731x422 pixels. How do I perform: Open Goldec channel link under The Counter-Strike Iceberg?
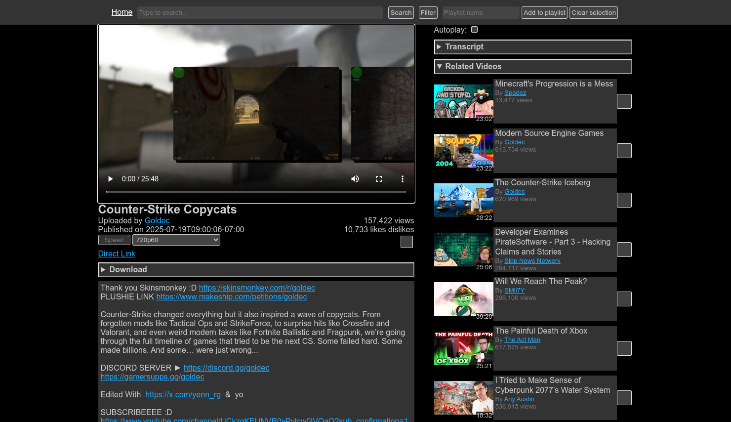click(515, 192)
